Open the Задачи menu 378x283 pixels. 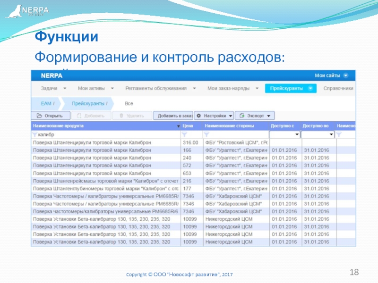[x=53, y=88]
